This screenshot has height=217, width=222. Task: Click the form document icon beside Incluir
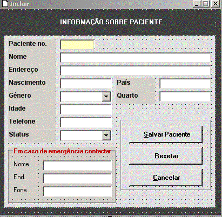click(5, 3)
